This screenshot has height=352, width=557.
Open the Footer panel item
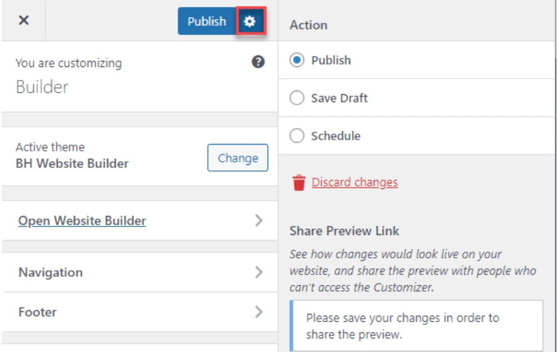click(x=140, y=312)
